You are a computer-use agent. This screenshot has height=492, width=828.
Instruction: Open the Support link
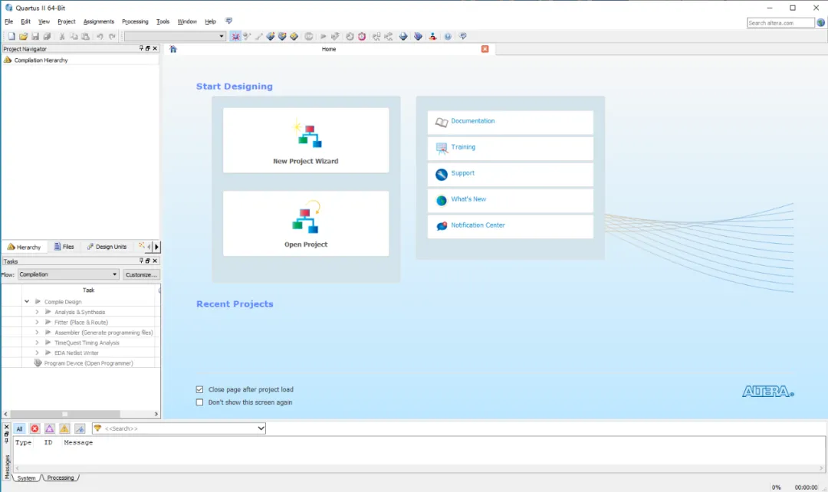point(462,173)
